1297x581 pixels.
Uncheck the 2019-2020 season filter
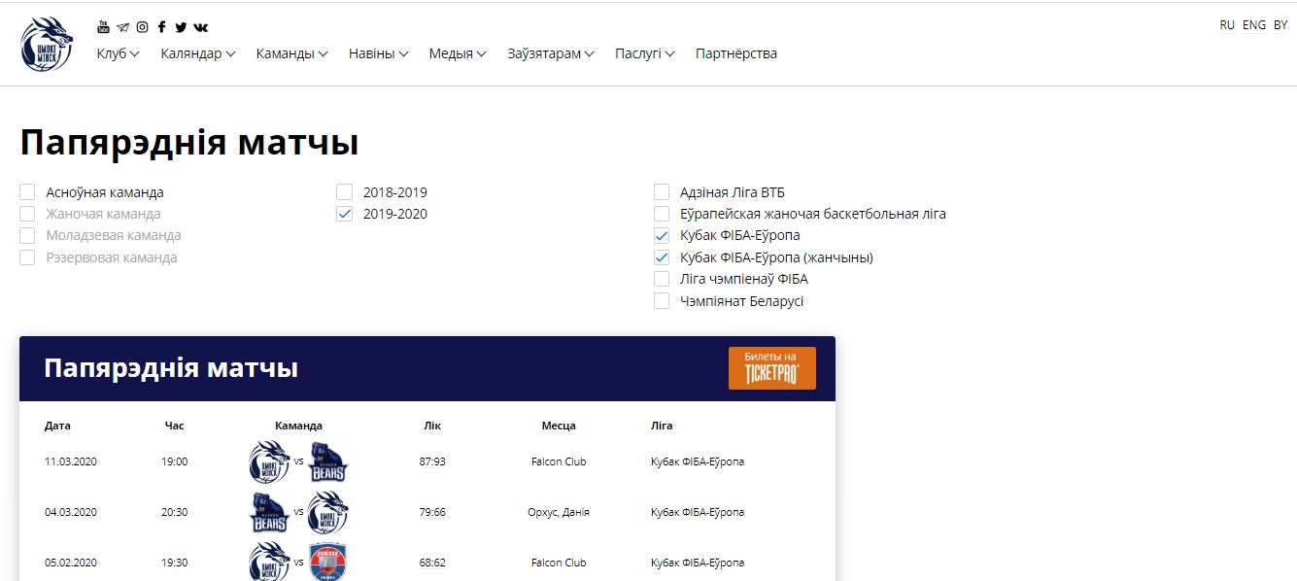[345, 214]
